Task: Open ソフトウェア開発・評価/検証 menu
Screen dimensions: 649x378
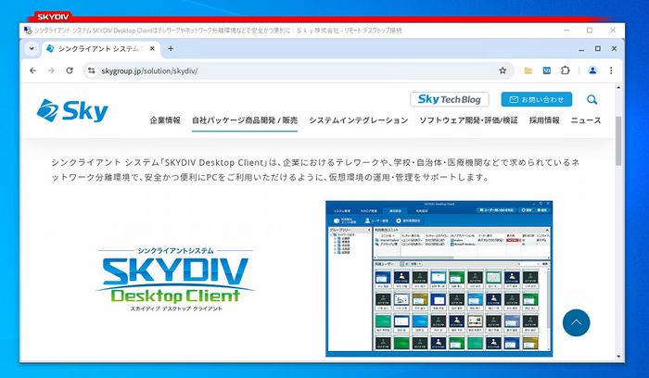Action: 468,120
